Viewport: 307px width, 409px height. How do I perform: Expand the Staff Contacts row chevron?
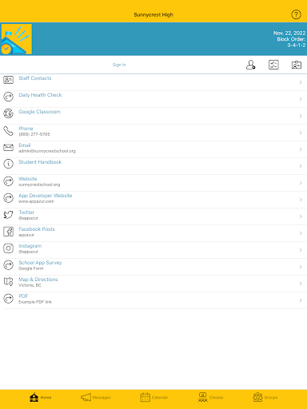301,82
